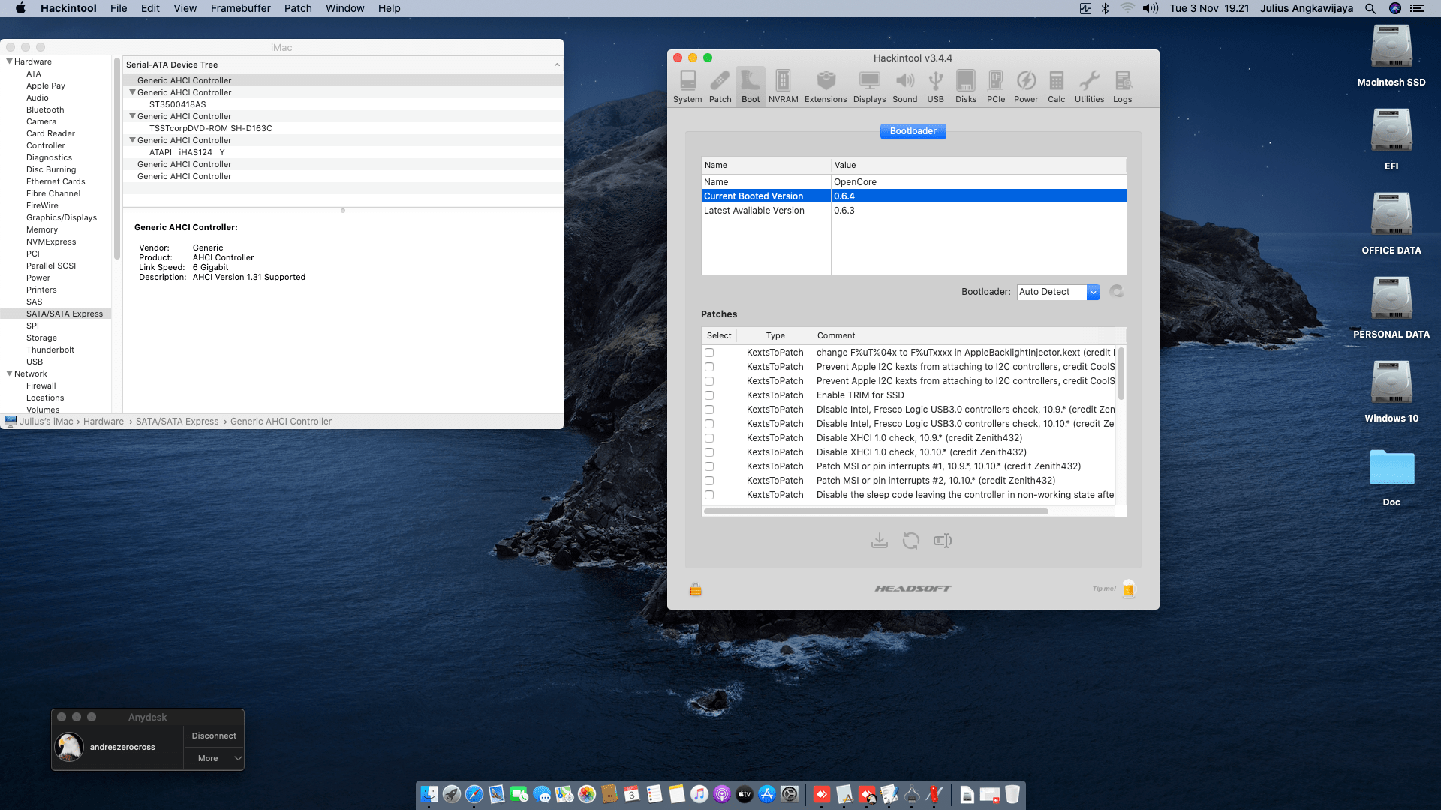This screenshot has height=810, width=1441.
Task: Open the Window menu
Action: coord(344,8)
